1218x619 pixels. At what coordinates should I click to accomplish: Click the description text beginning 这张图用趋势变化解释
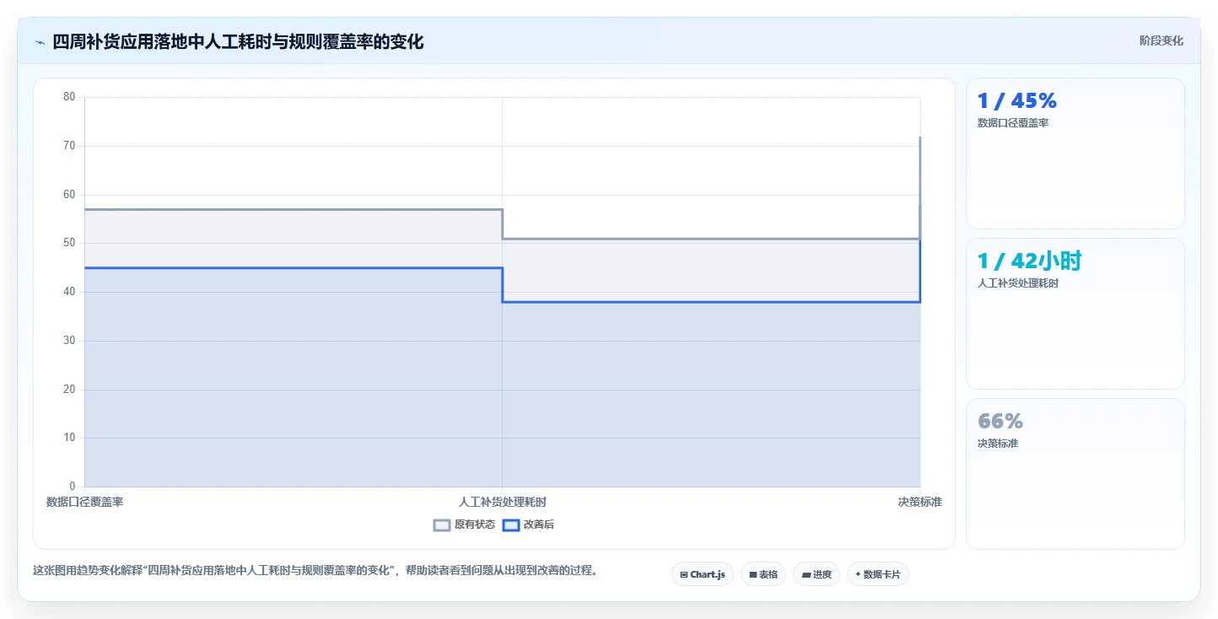coord(317,570)
